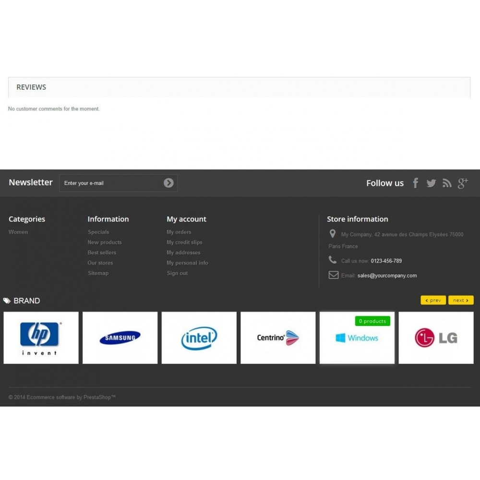Go to previous brands with prev button
Screen dimensions: 480x480
pyautogui.click(x=433, y=300)
